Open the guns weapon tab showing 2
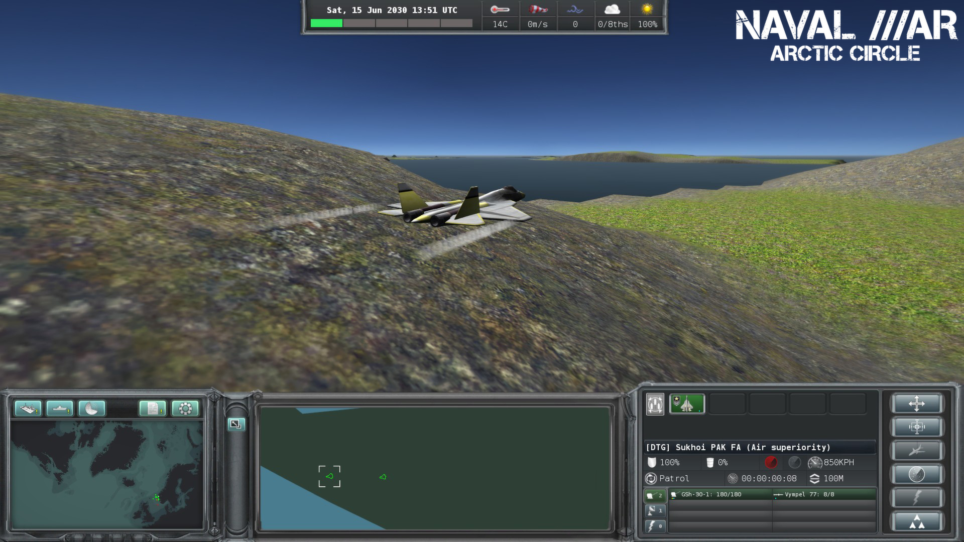 point(655,495)
